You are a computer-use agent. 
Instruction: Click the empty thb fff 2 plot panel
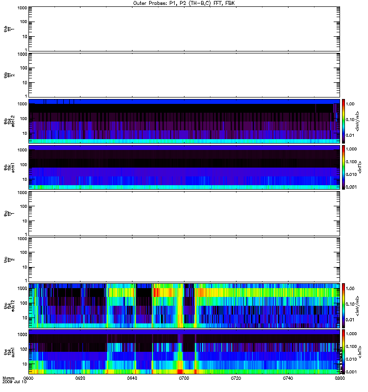pos(184,75)
